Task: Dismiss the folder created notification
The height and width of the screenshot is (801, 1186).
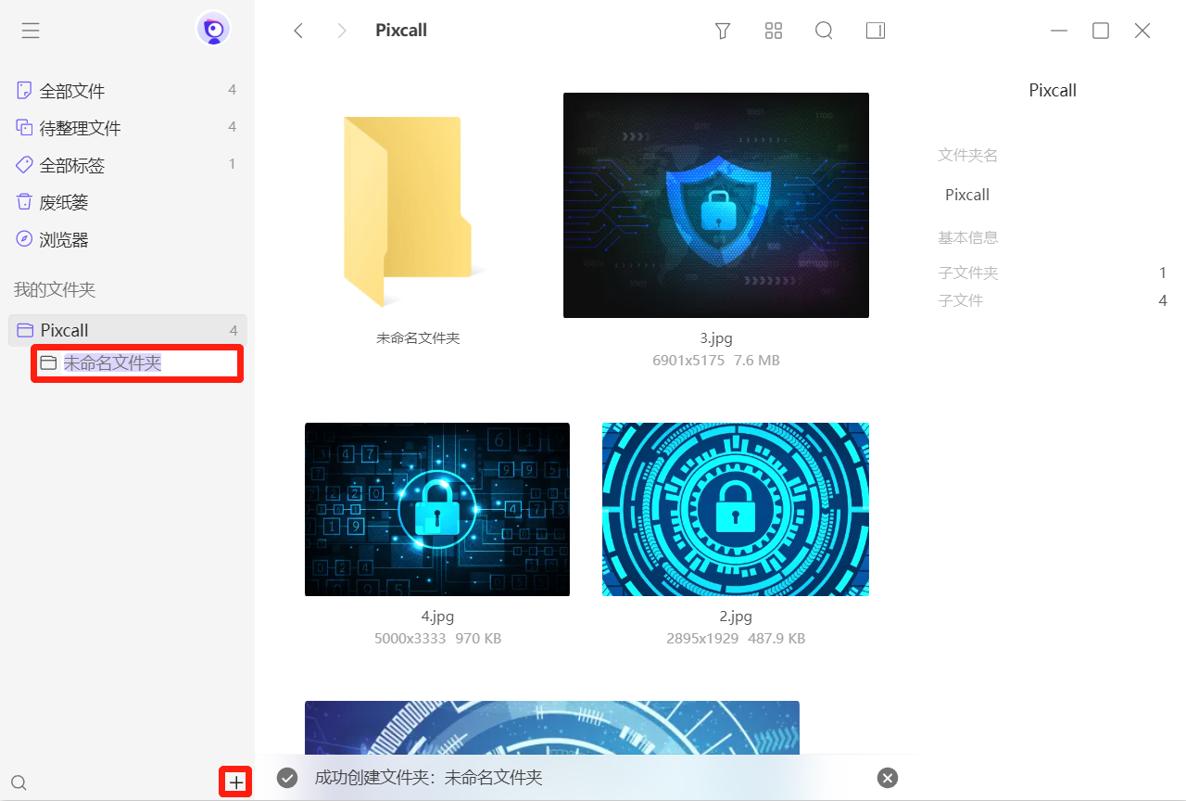Action: point(888,778)
